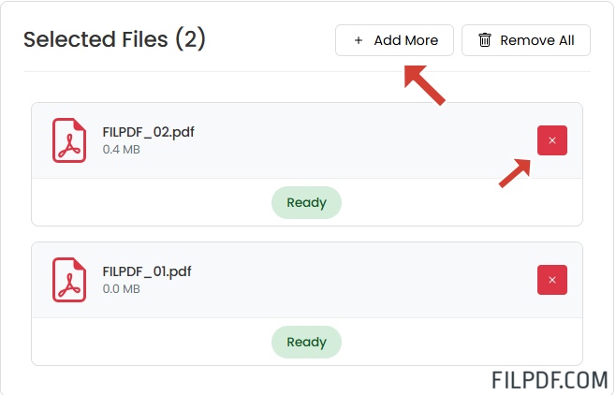Image resolution: width=616 pixels, height=395 pixels.
Task: Select the FILPDF_02.pdf file name
Action: click(x=148, y=131)
